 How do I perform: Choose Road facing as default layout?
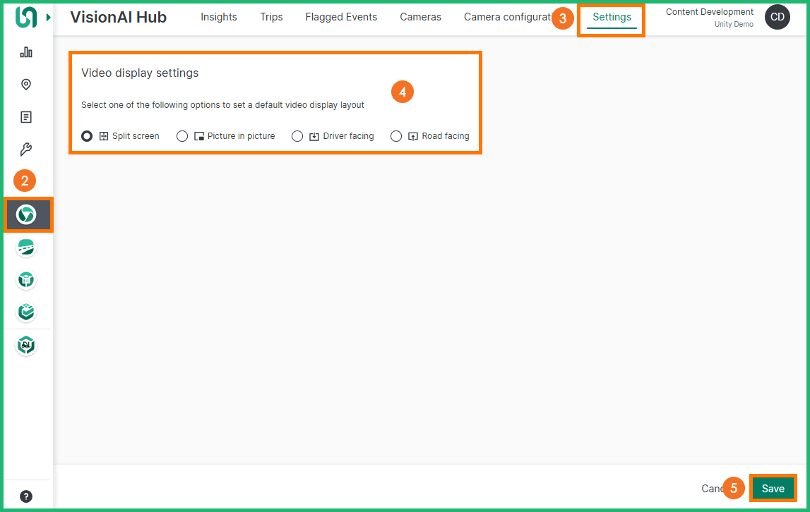point(396,136)
